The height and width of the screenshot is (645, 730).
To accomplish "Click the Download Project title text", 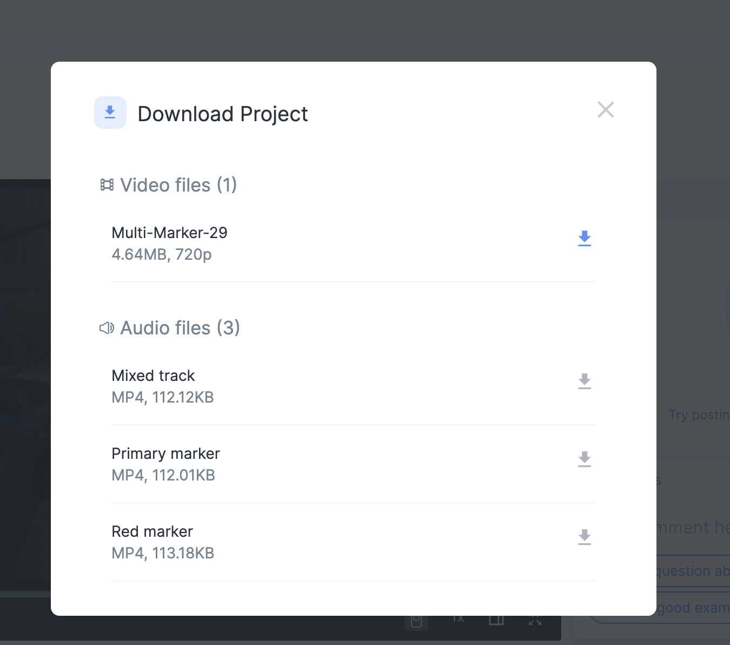I will point(222,114).
